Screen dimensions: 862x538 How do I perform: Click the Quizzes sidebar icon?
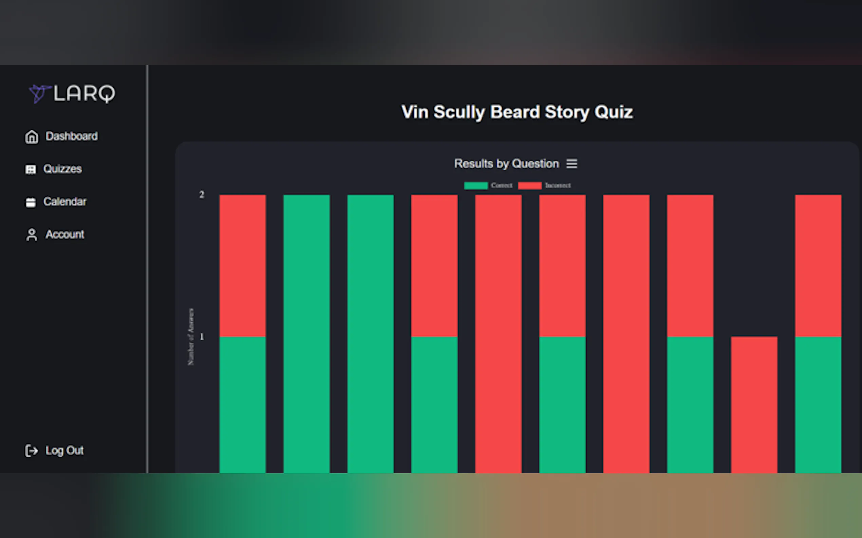pos(31,169)
